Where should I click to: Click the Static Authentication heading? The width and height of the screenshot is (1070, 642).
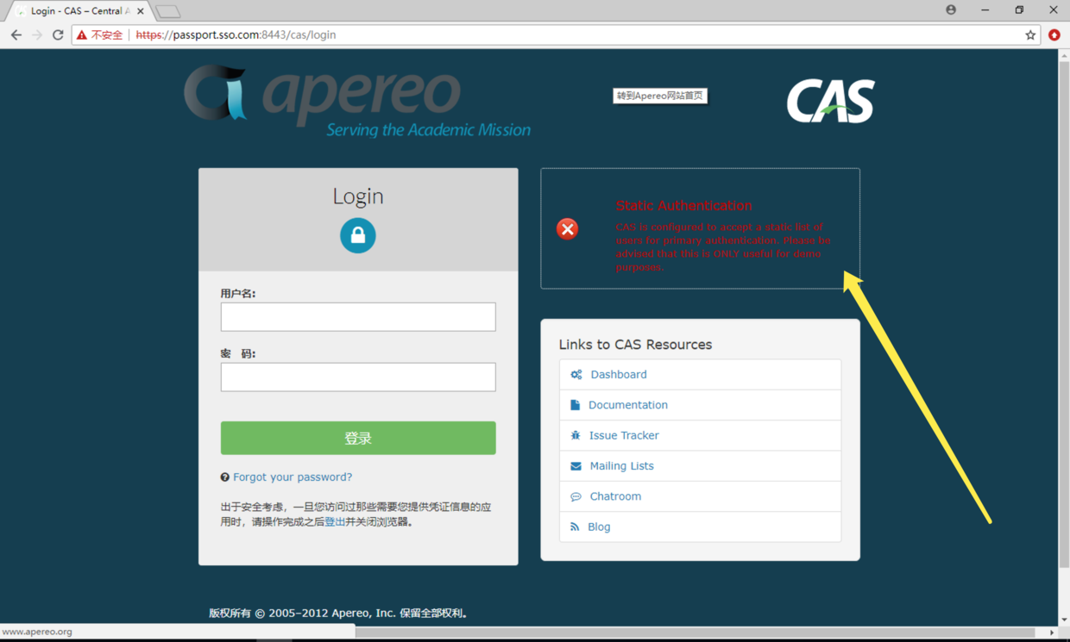click(x=684, y=205)
